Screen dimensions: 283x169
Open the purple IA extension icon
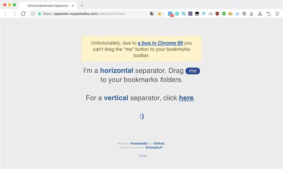190,14
